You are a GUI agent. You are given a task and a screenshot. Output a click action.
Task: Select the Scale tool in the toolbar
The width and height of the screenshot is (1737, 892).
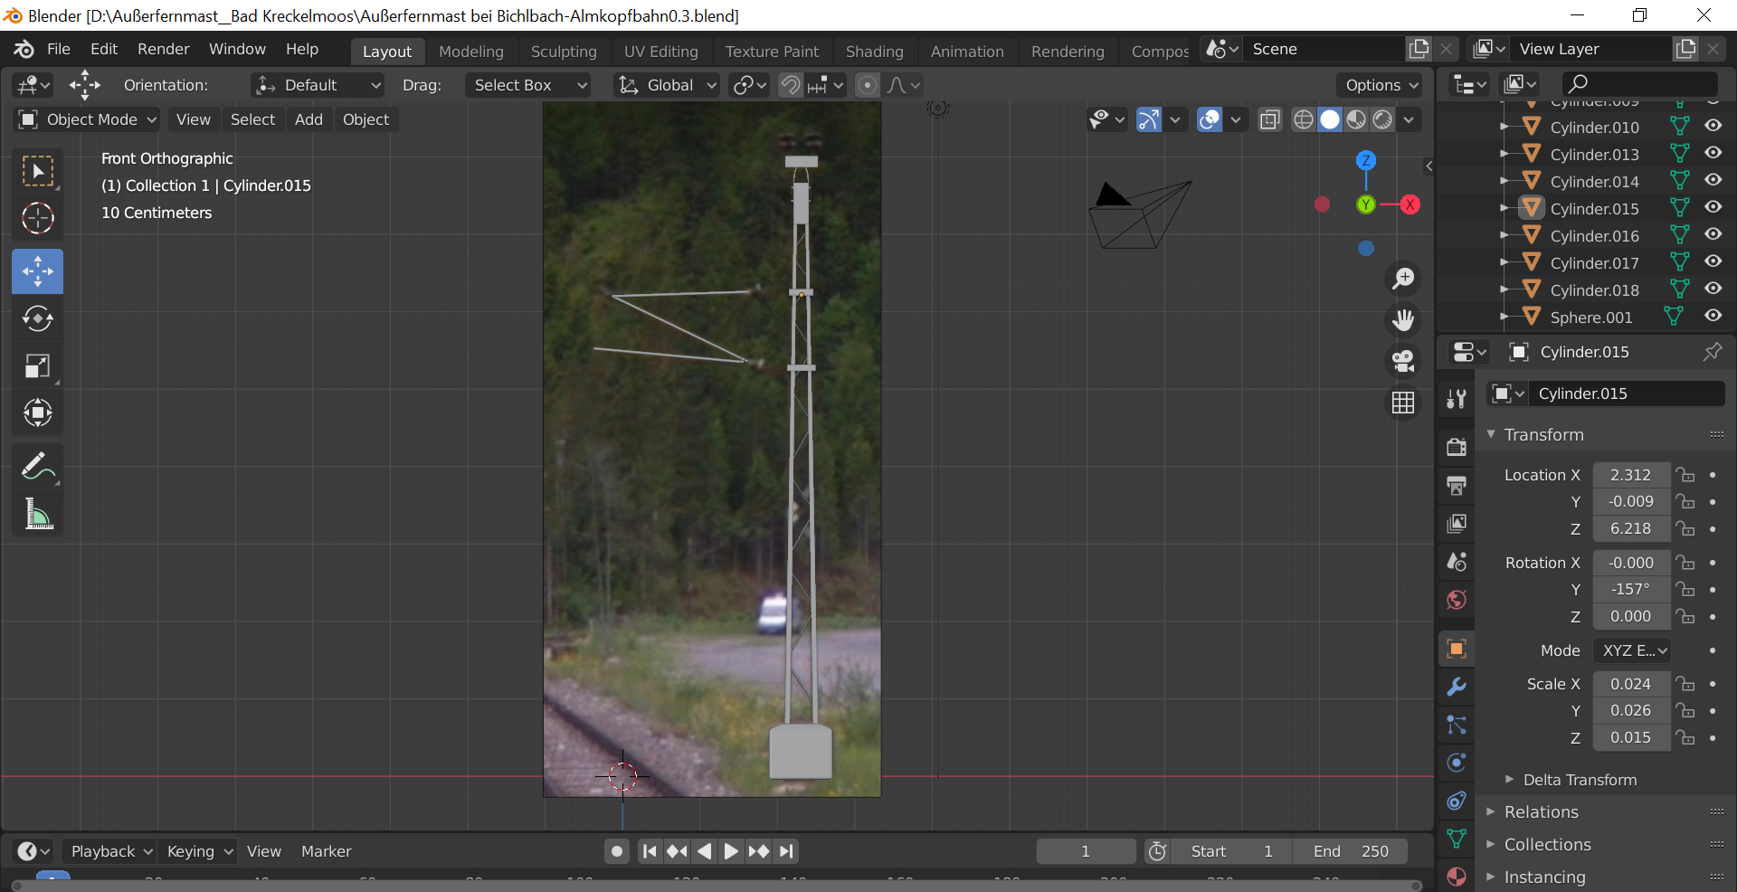(37, 366)
